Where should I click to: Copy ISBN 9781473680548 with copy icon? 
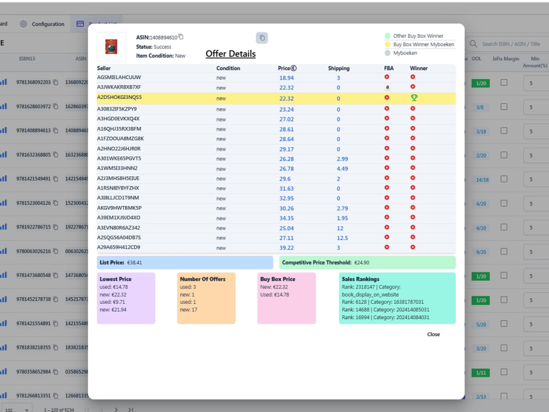point(55,275)
